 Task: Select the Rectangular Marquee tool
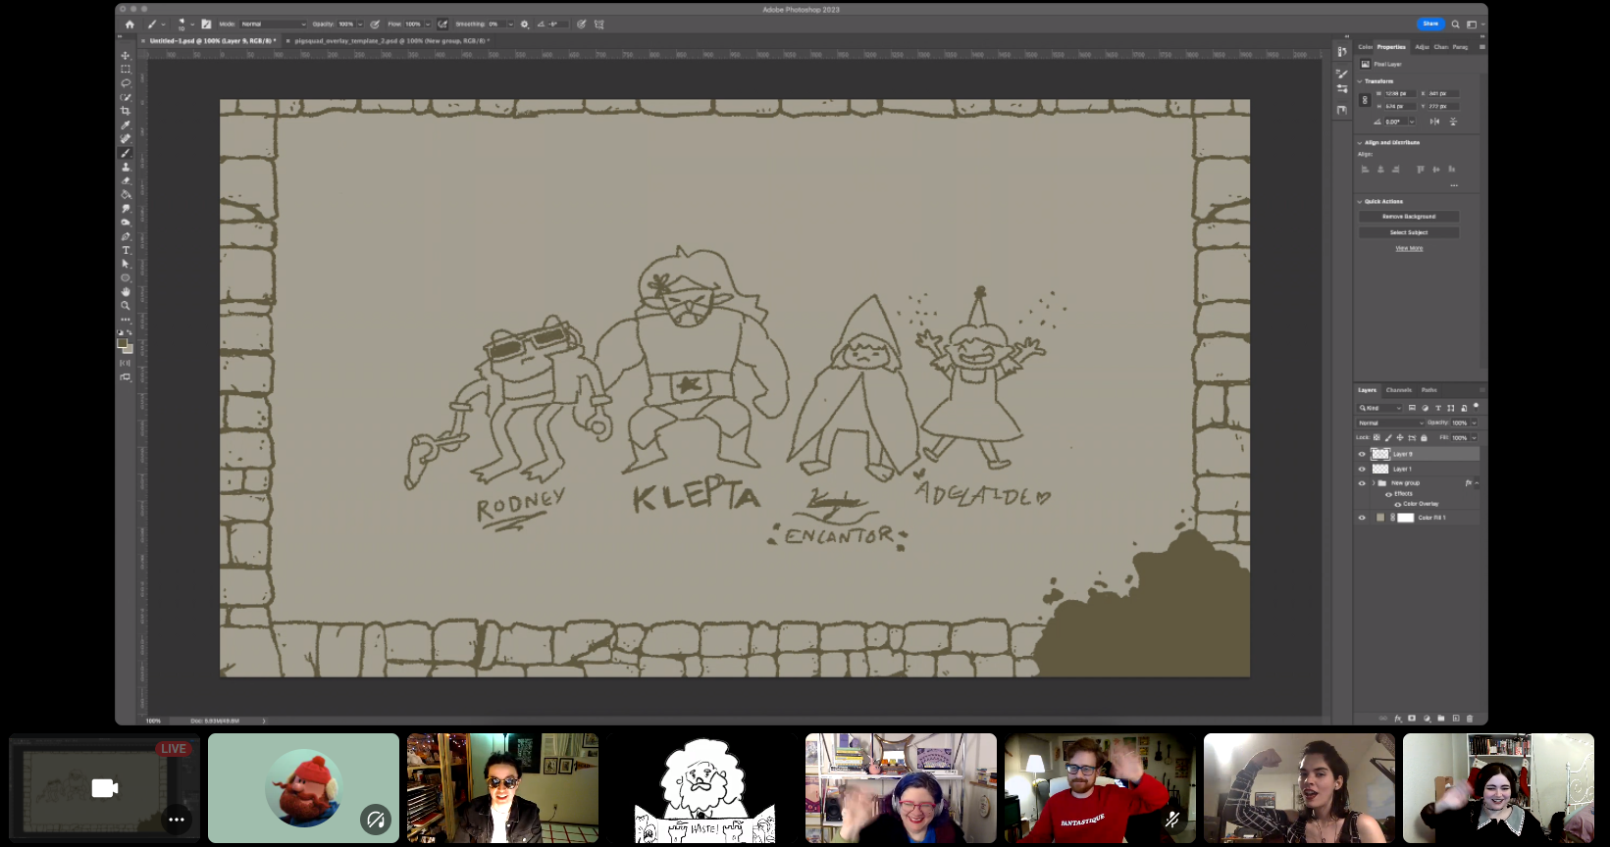(x=126, y=70)
